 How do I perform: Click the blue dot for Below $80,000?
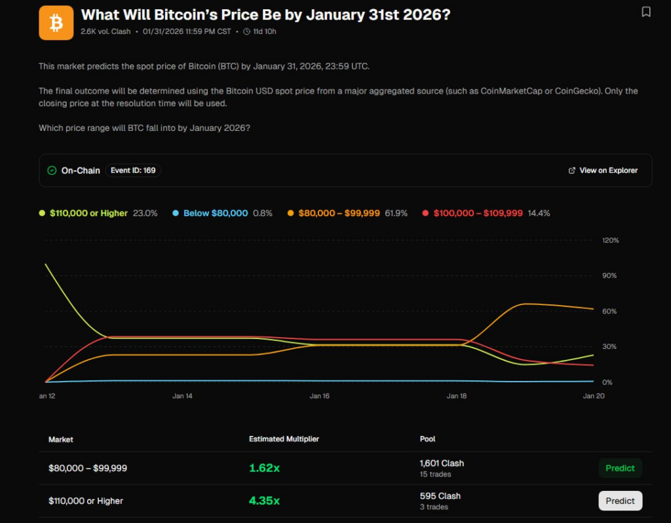tap(175, 213)
